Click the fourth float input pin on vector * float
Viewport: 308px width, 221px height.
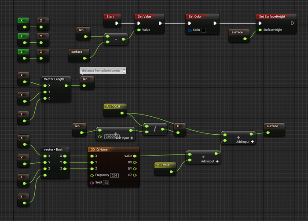click(x=45, y=175)
